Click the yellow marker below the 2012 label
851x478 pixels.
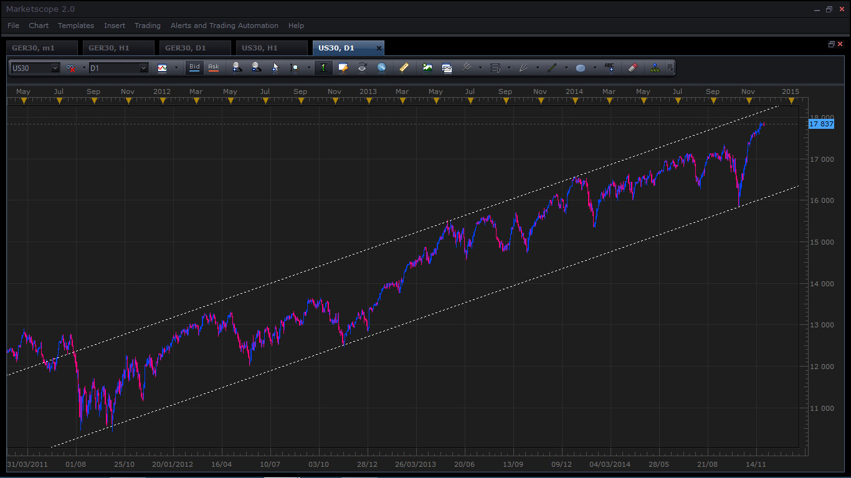(x=163, y=101)
